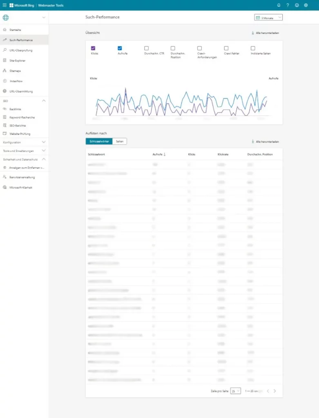Screen dimensions: 319x418
Task: Expand the Konfiguration sidebar section
Action: pos(44,142)
